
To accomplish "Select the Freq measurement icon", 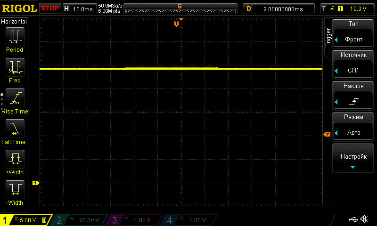I will click(x=15, y=67).
